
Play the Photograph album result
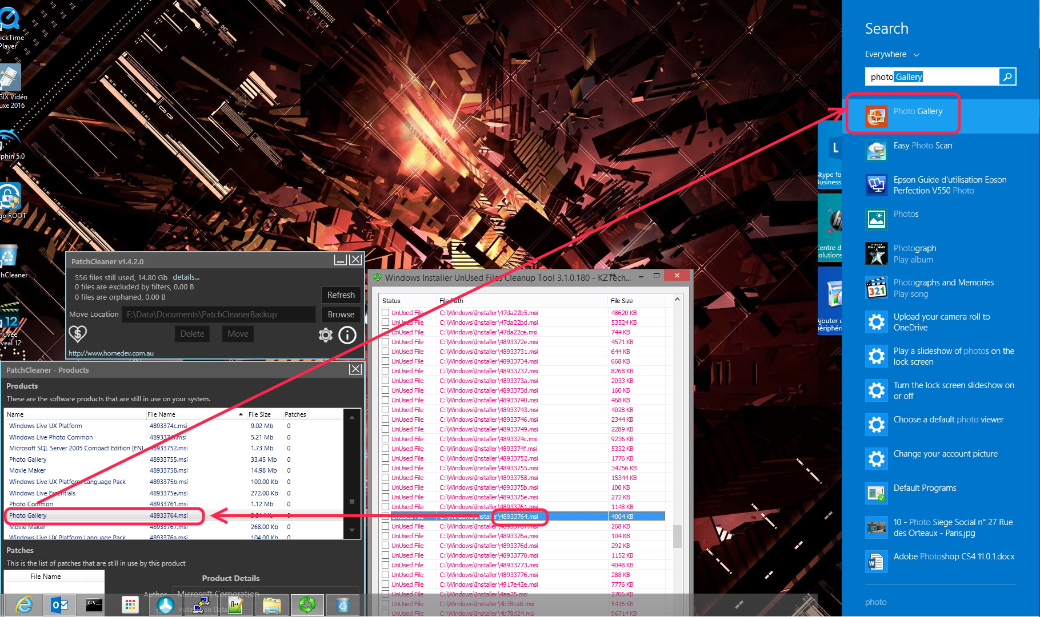[x=941, y=253]
